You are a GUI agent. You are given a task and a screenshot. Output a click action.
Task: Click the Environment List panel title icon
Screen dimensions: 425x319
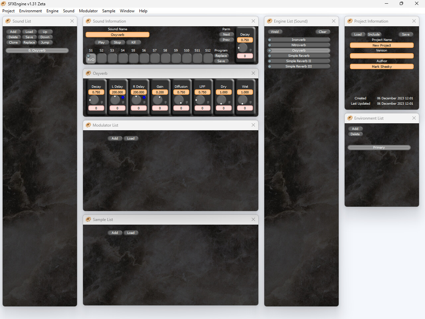[350, 118]
